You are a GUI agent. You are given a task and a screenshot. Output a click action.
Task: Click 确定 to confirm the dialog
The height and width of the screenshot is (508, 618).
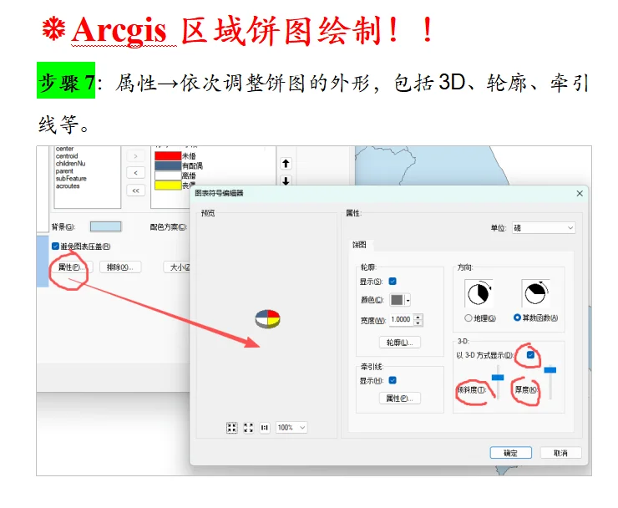click(511, 453)
